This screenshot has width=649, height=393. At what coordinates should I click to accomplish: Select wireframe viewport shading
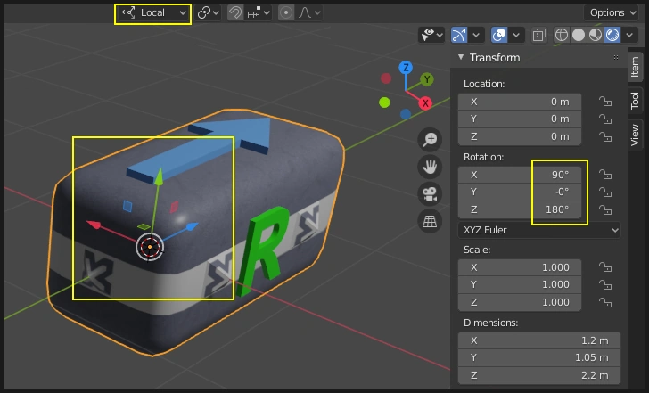(x=562, y=36)
